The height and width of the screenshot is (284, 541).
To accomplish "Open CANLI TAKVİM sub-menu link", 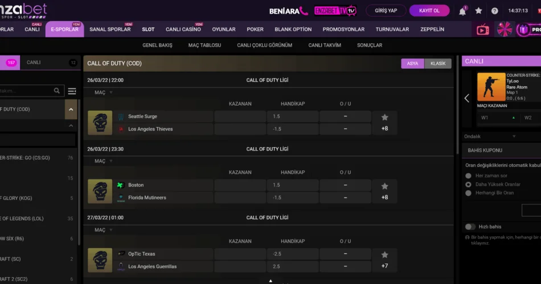I will 325,45.
